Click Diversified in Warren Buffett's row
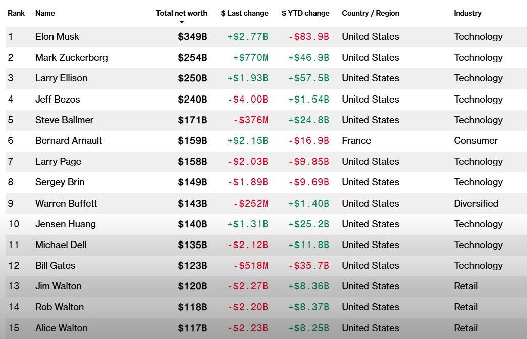527x339 pixels. click(x=476, y=204)
